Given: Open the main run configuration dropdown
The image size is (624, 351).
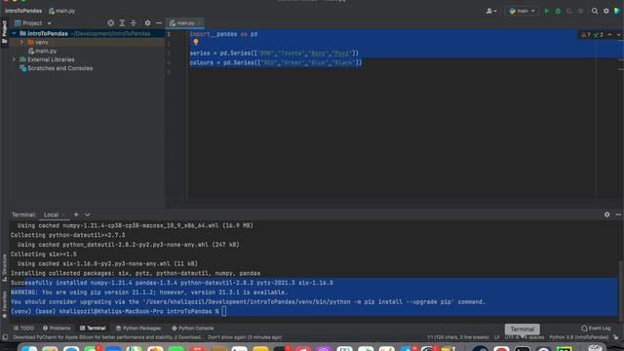Looking at the screenshot, I should click(523, 11).
